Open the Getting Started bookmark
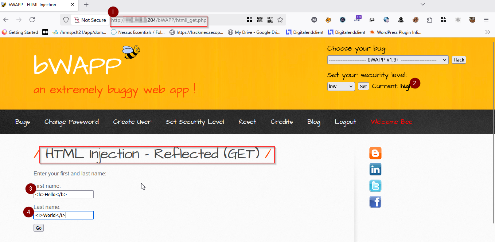Image resolution: width=495 pixels, height=242 pixels. pyautogui.click(x=20, y=32)
